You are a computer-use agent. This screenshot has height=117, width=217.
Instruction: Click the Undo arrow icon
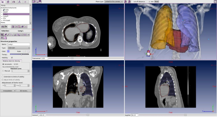pyautogui.click(x=3, y=27)
